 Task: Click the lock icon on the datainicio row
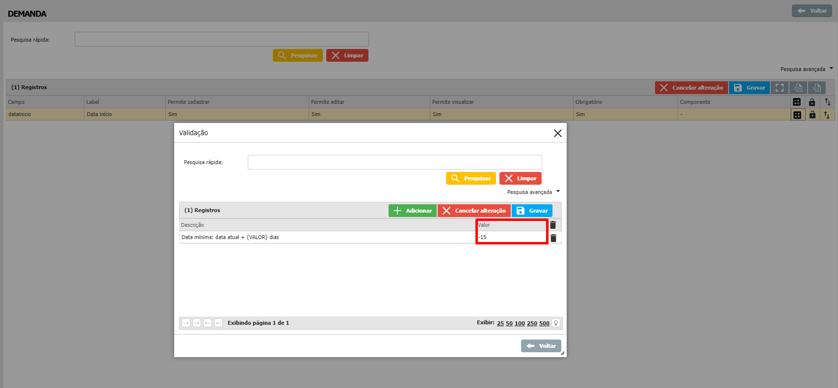pyautogui.click(x=812, y=115)
